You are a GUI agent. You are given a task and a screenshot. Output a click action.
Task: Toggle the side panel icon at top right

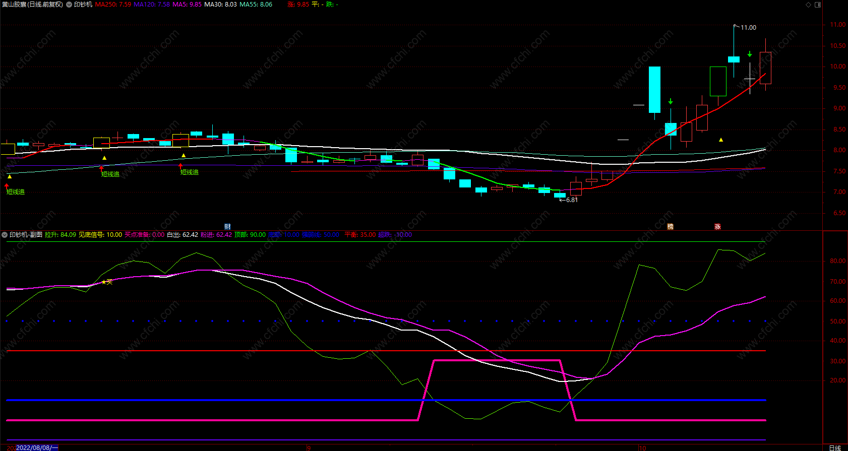coord(818,5)
